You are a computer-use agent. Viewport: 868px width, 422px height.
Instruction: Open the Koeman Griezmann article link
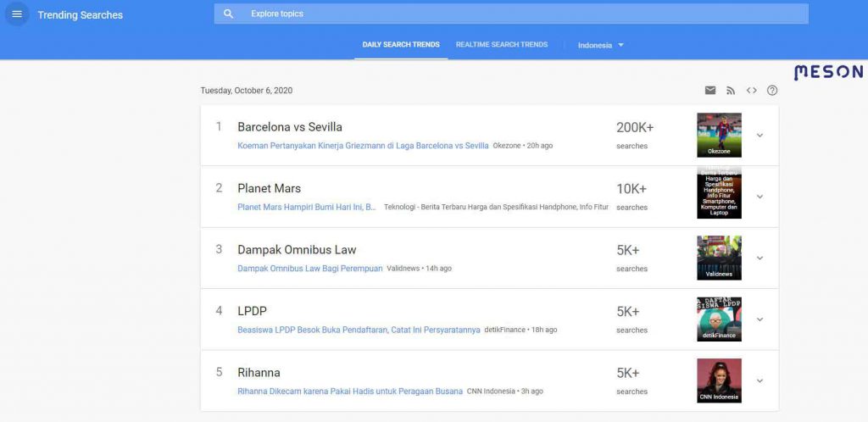tap(363, 146)
